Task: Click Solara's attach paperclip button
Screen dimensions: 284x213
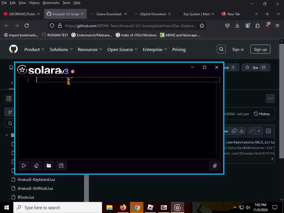Action: (x=215, y=166)
